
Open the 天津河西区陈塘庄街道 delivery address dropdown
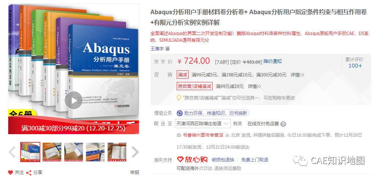[x=203, y=124]
